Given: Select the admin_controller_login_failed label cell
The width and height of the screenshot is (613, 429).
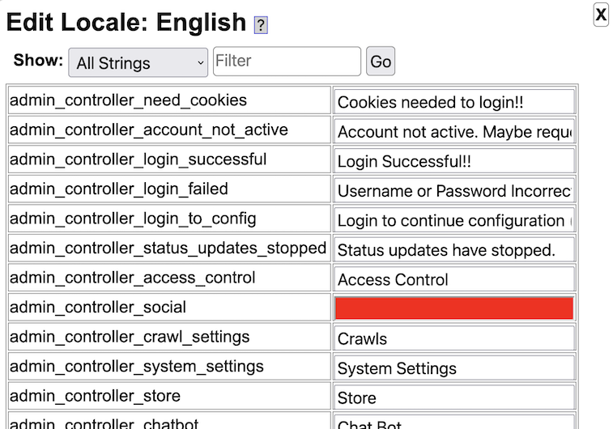Looking at the screenshot, I should point(169,189).
